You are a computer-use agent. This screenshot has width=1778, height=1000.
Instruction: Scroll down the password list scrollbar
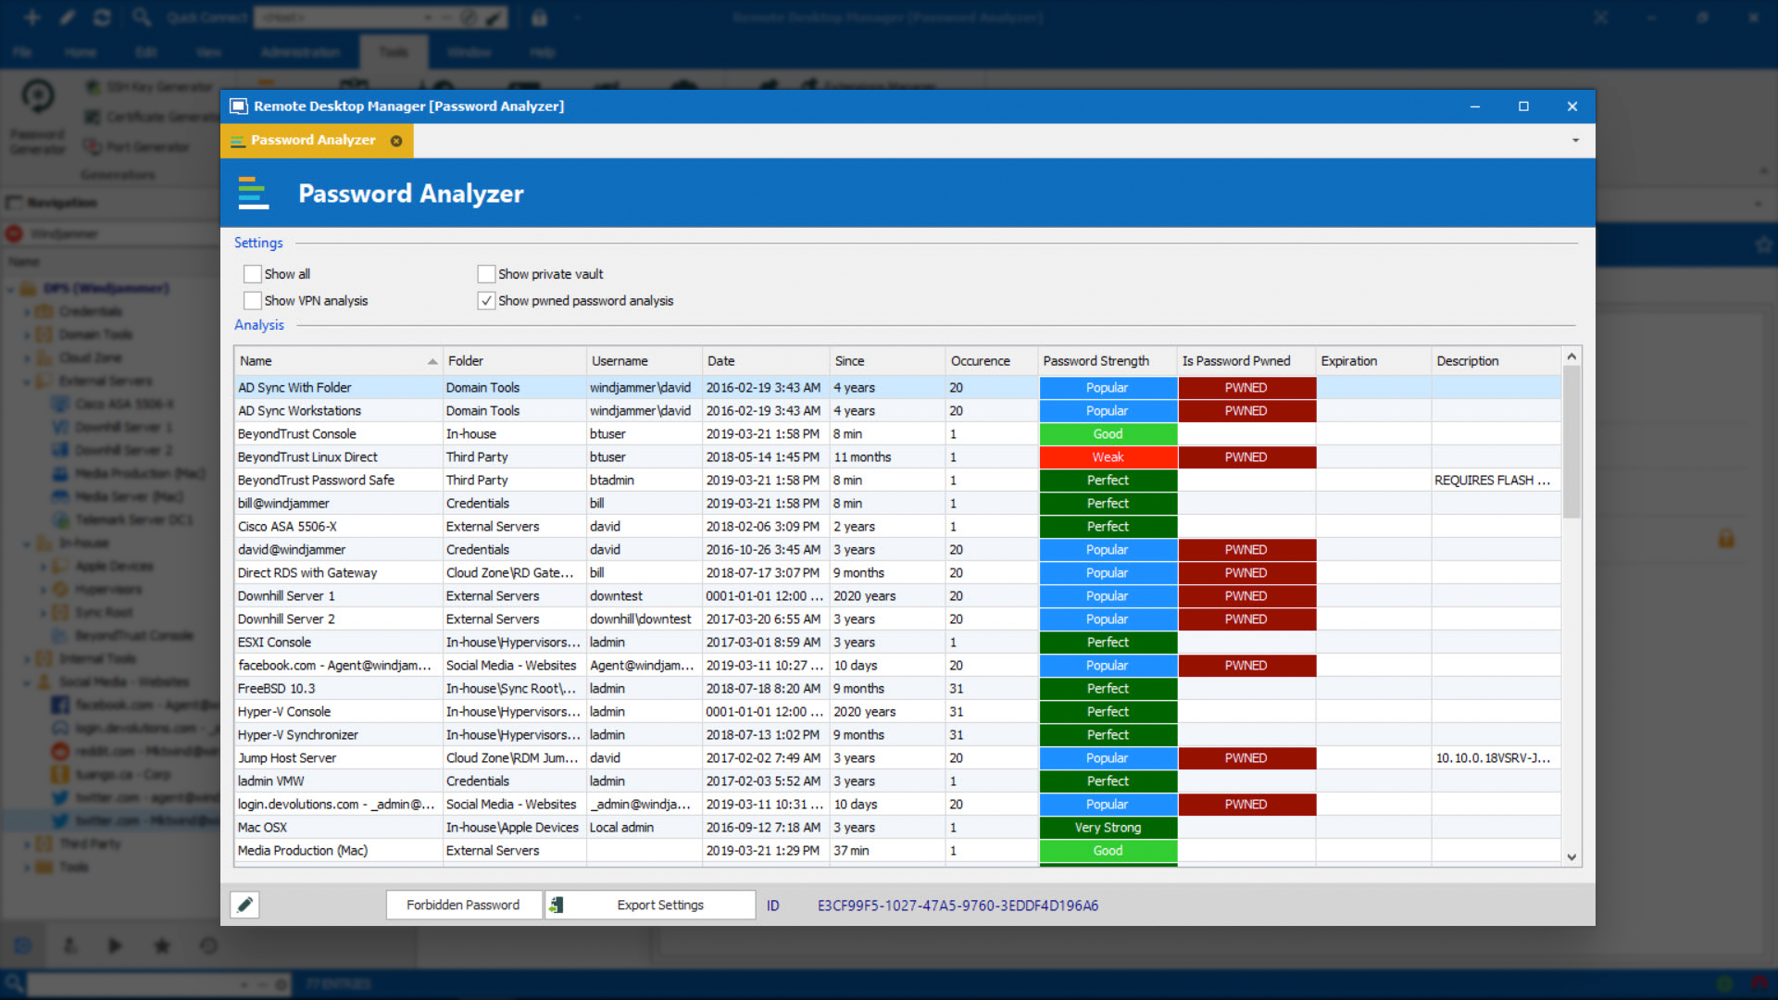(x=1572, y=858)
